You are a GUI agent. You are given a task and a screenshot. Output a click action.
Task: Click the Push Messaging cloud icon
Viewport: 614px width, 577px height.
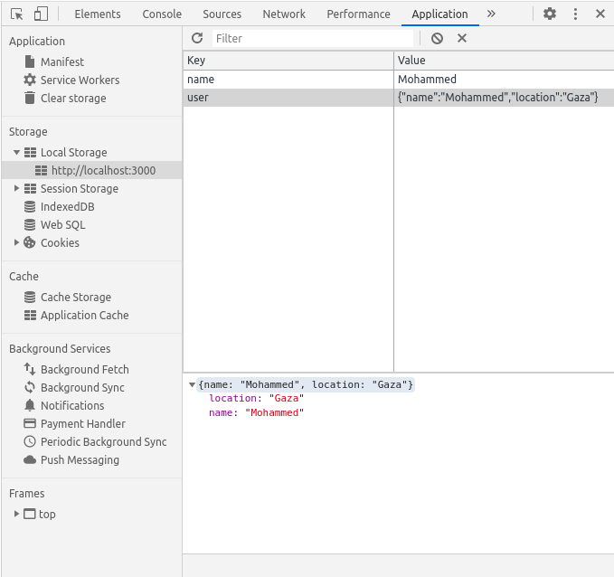[x=30, y=459]
